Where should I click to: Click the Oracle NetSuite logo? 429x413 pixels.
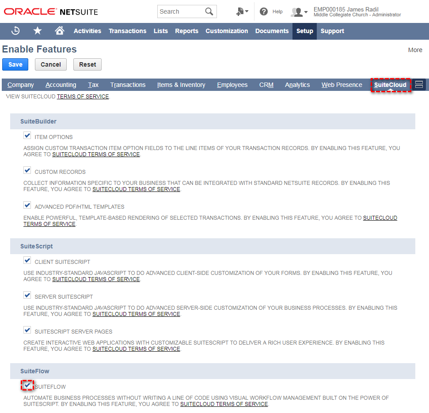pos(50,11)
